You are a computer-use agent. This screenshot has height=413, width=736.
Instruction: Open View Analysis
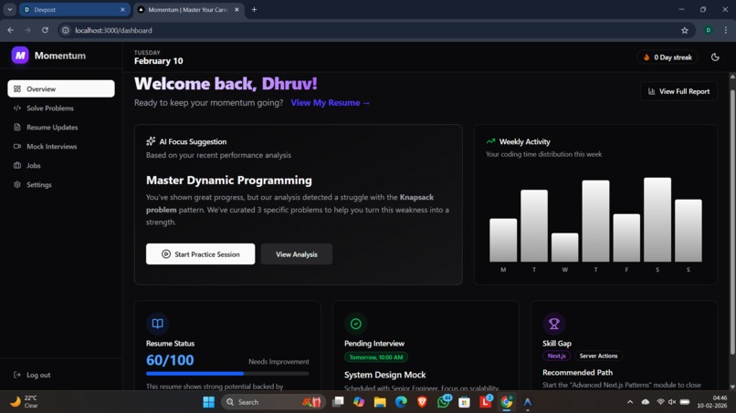pos(297,254)
